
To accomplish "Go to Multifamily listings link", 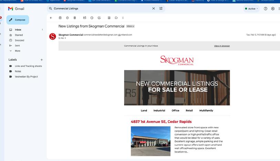I will (206, 110).
